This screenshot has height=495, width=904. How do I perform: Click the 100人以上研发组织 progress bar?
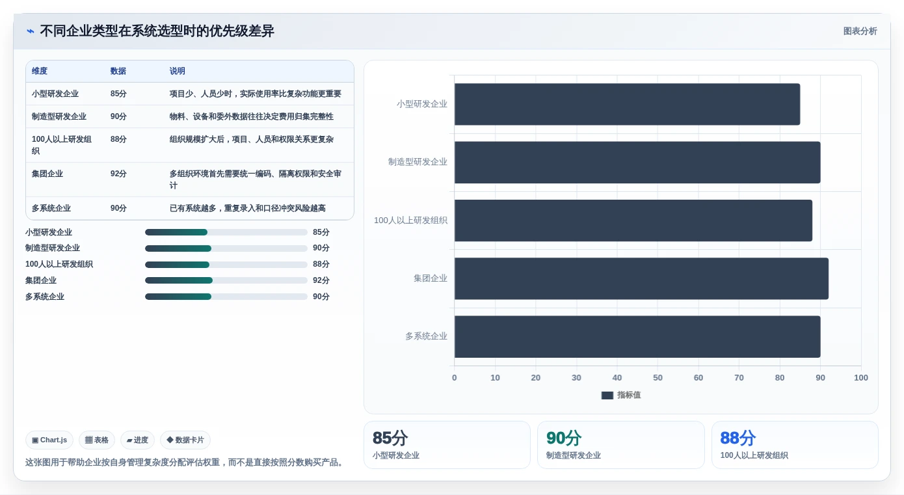pos(226,265)
